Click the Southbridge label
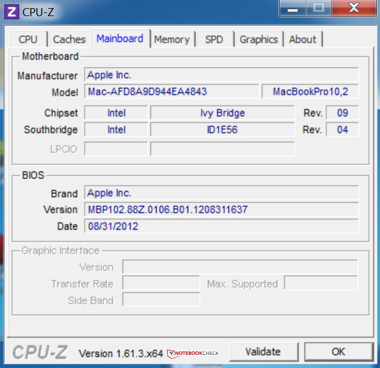Image resolution: width=380 pixels, height=368 pixels. click(x=51, y=129)
